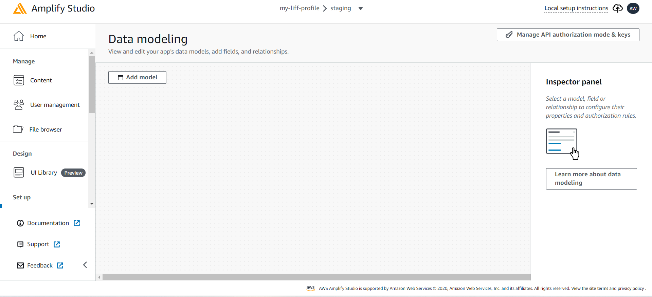Click the scroll up arrow in sidebar

point(92,53)
